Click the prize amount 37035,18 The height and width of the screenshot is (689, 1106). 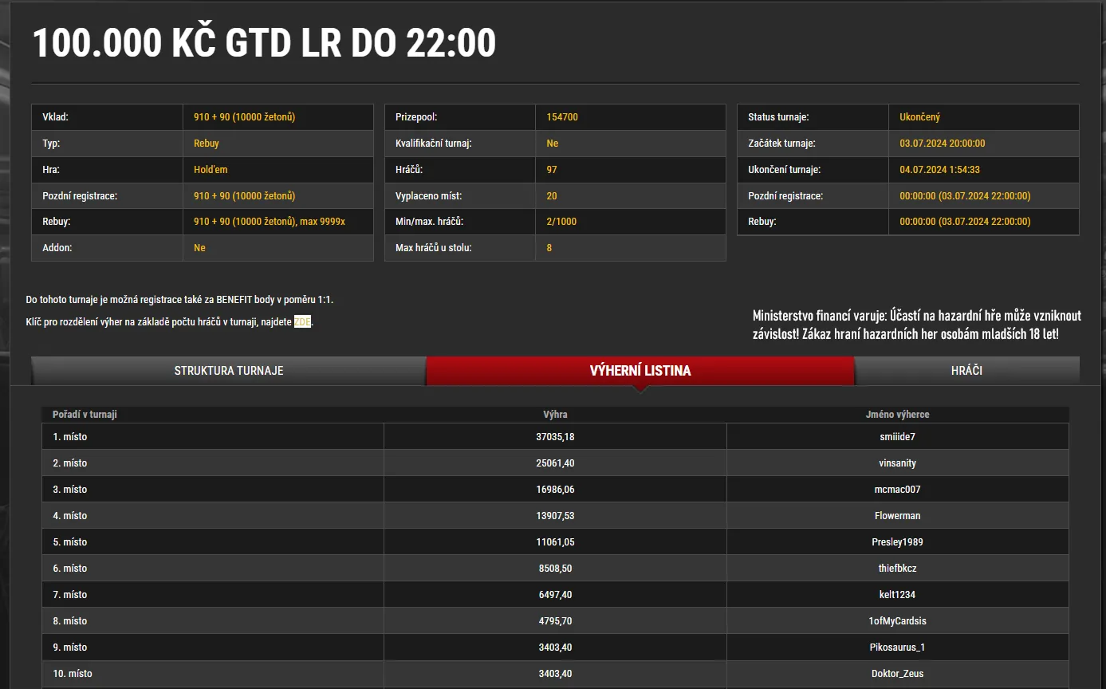(555, 436)
